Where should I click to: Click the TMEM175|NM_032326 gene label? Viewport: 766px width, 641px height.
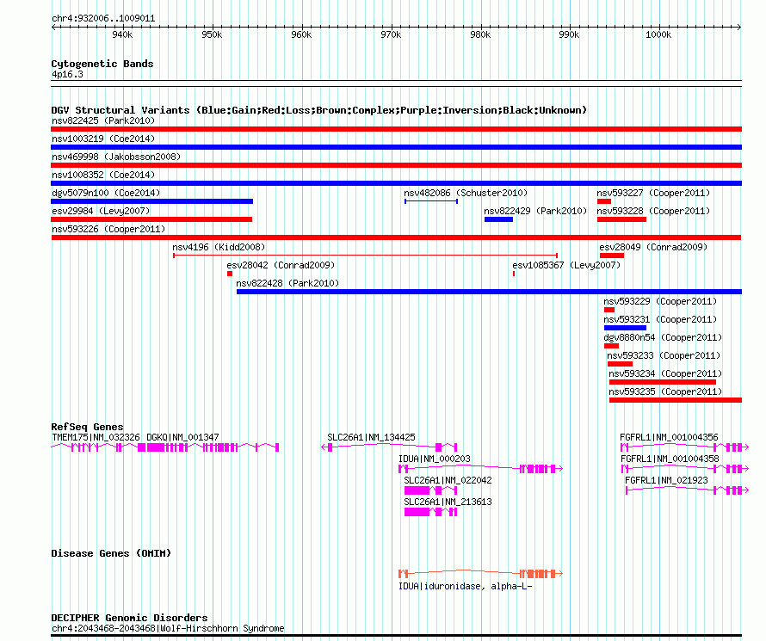(x=96, y=437)
